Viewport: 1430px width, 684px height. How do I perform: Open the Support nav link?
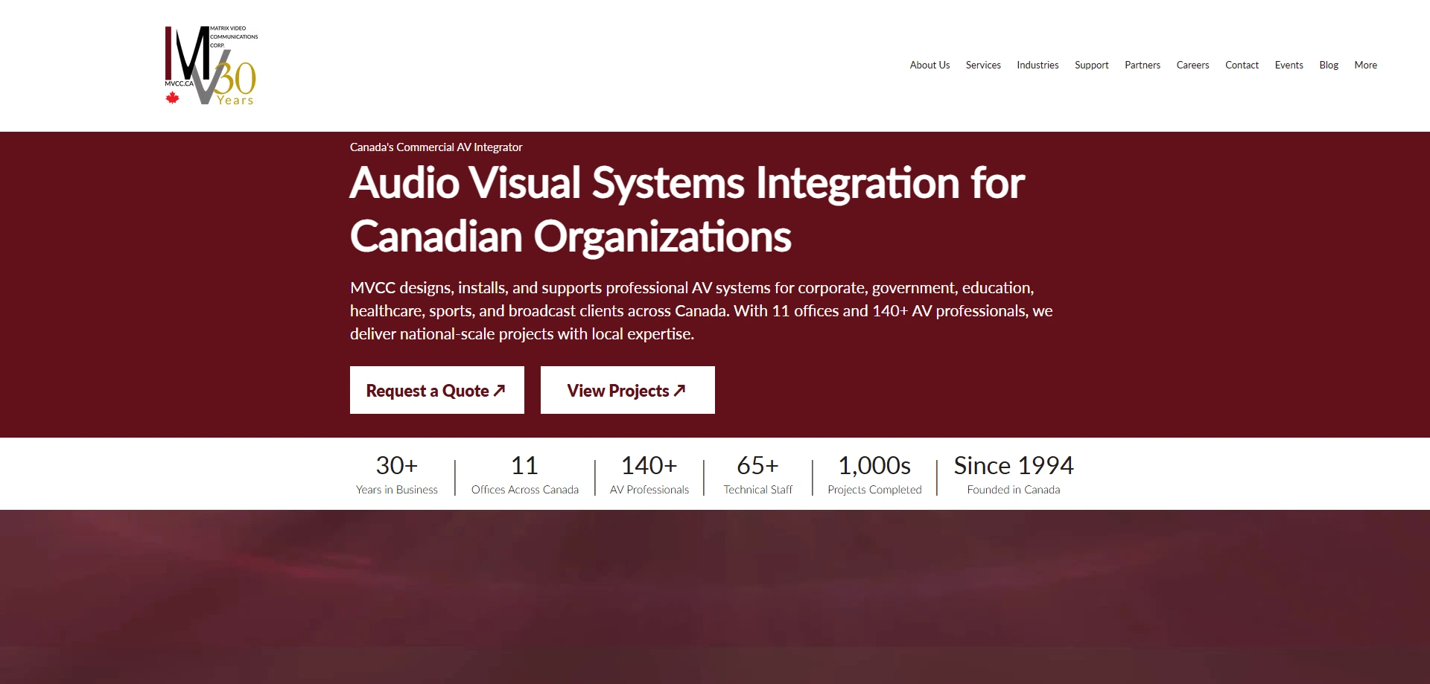click(x=1091, y=65)
